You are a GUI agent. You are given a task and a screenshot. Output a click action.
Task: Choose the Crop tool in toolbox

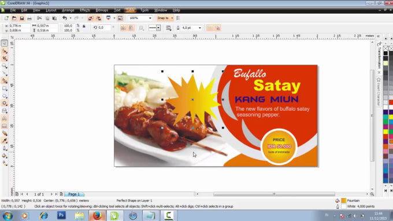pos(4,58)
